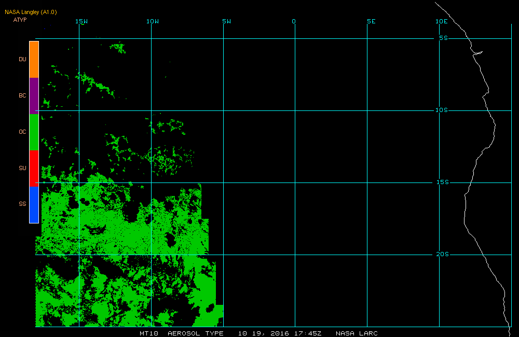Click the 5S latitude label
This screenshot has width=519, height=337.
point(444,38)
